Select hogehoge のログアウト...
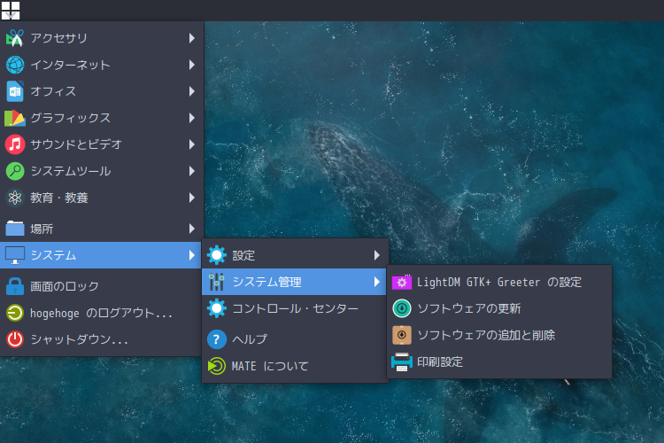664x443 pixels. (x=101, y=314)
